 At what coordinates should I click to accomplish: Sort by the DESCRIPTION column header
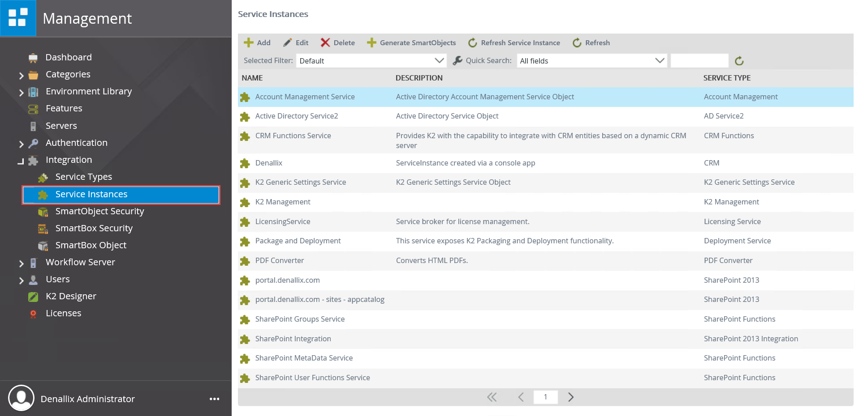point(419,78)
